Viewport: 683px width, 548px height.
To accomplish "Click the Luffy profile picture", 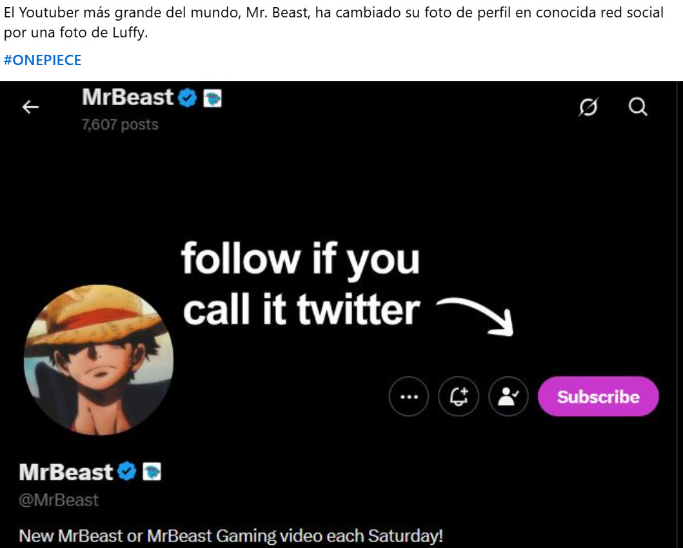I will 99,360.
